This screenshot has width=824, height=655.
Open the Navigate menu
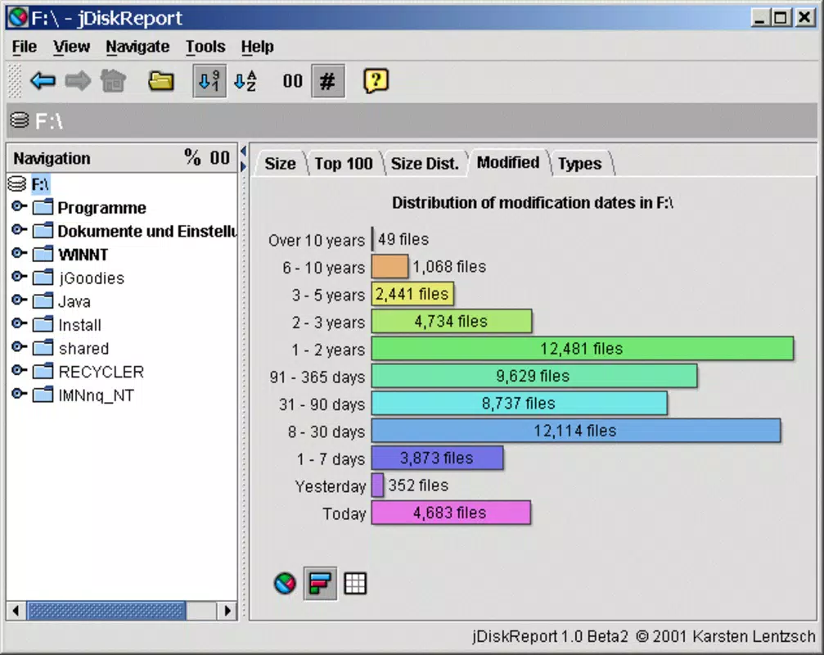137,47
